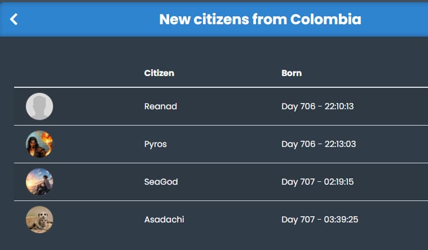Click the Day 706 text in Reanad's row
This screenshot has width=428, height=250.
pos(298,106)
